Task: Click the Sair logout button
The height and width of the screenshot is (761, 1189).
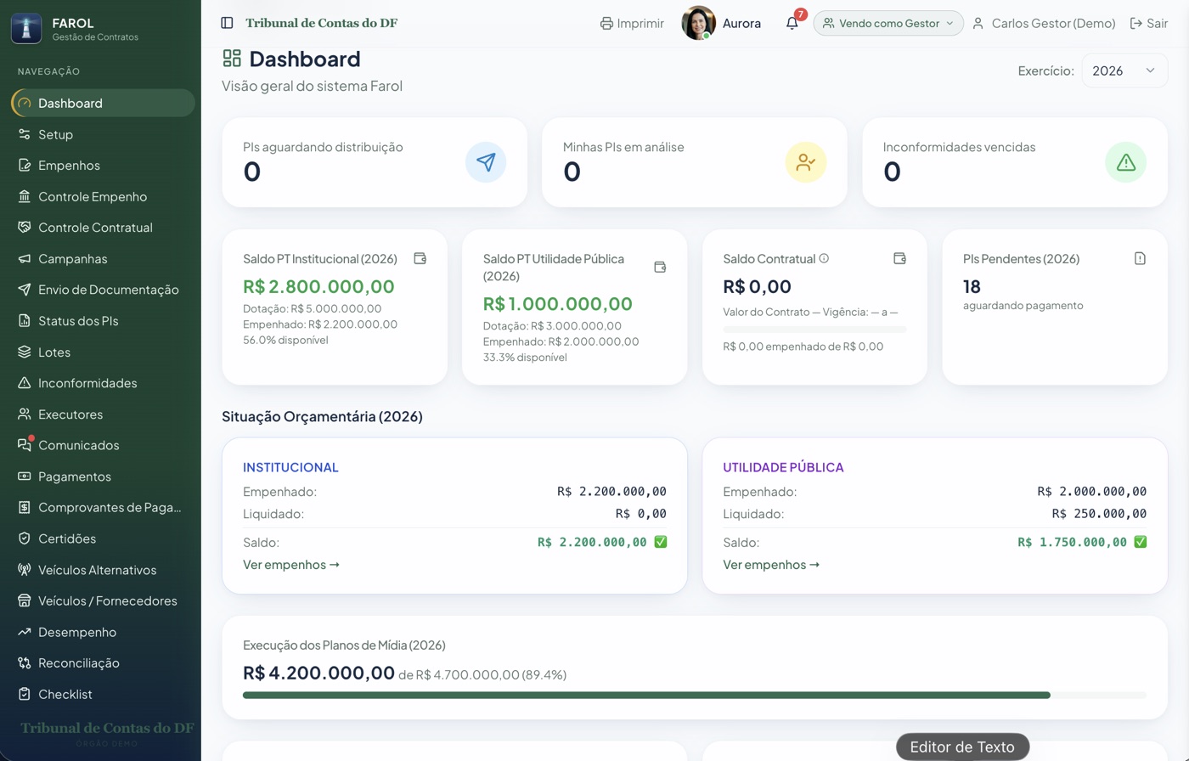Action: 1148,23
